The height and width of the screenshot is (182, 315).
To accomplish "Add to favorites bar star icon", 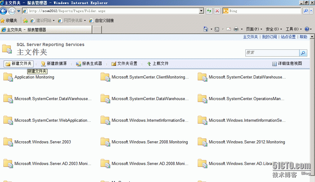I will pos(25,20).
